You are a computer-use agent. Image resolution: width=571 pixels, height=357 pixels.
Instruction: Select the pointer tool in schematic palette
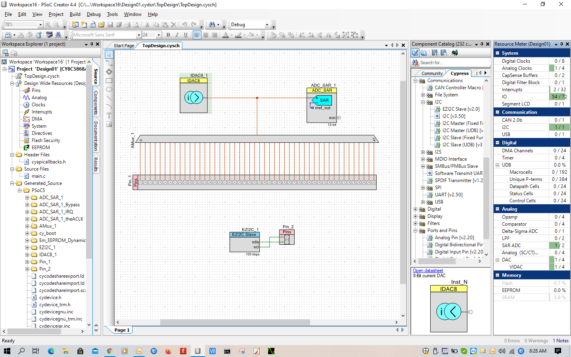click(109, 54)
